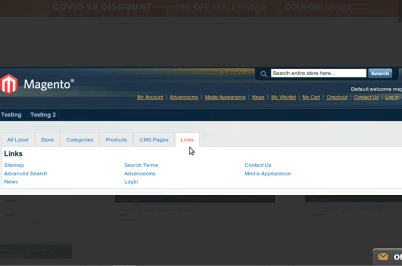Image resolution: width=402 pixels, height=266 pixels.
Task: Click the Magento wordmark text
Action: (49, 84)
